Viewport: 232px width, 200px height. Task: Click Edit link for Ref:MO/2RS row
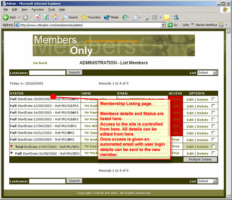click(x=190, y=154)
